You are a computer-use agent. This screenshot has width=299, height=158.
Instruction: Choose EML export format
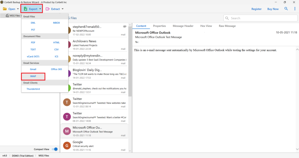tap(33, 23)
